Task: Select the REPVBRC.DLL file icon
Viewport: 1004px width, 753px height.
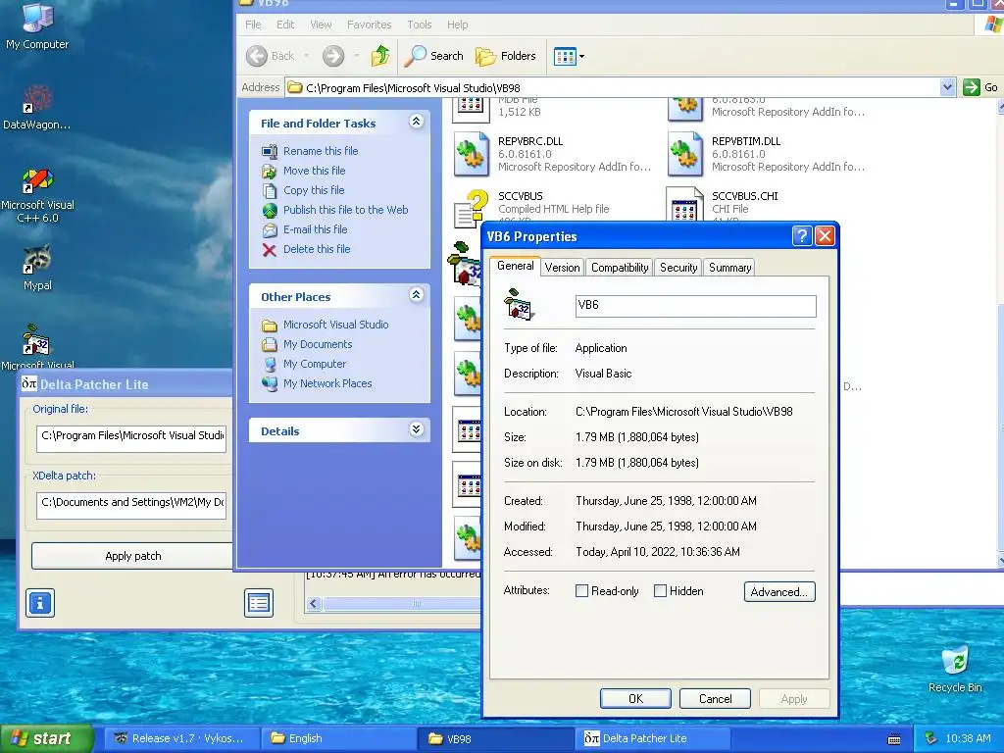Action: [x=472, y=154]
